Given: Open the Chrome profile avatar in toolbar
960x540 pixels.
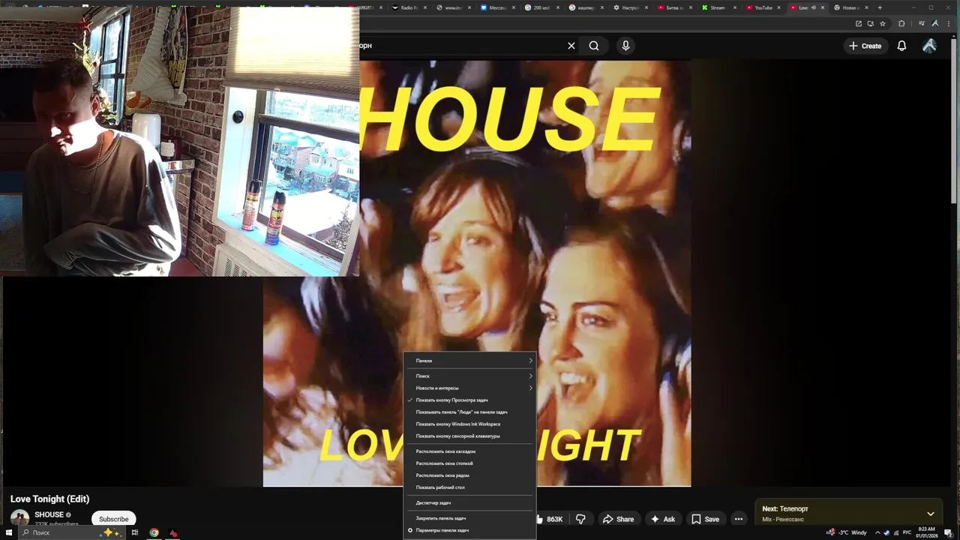Looking at the screenshot, I should pyautogui.click(x=935, y=23).
